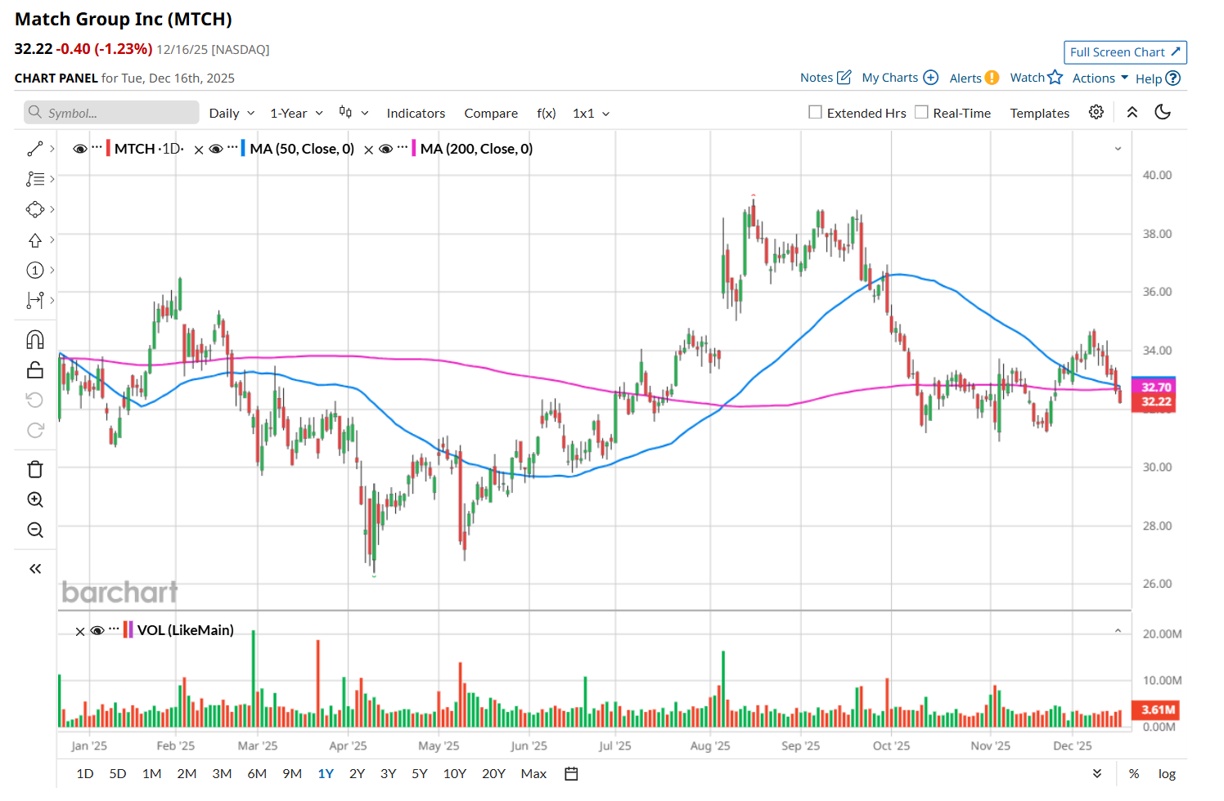Click the MA 200 magenta color swatch
1224x801 pixels.
click(x=414, y=149)
